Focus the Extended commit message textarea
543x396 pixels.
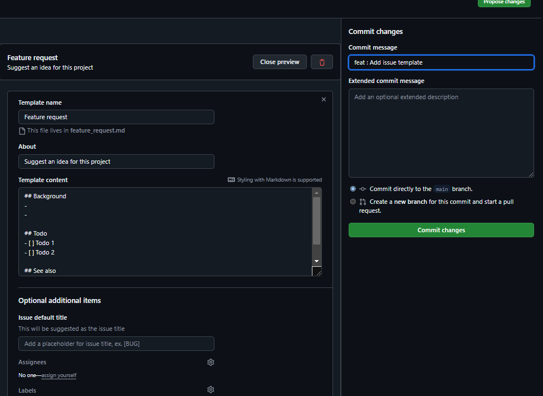pyautogui.click(x=441, y=133)
